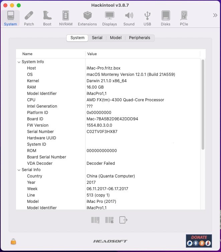Open the Patch toolbar section
The width and height of the screenshot is (221, 252).
pos(29,18)
